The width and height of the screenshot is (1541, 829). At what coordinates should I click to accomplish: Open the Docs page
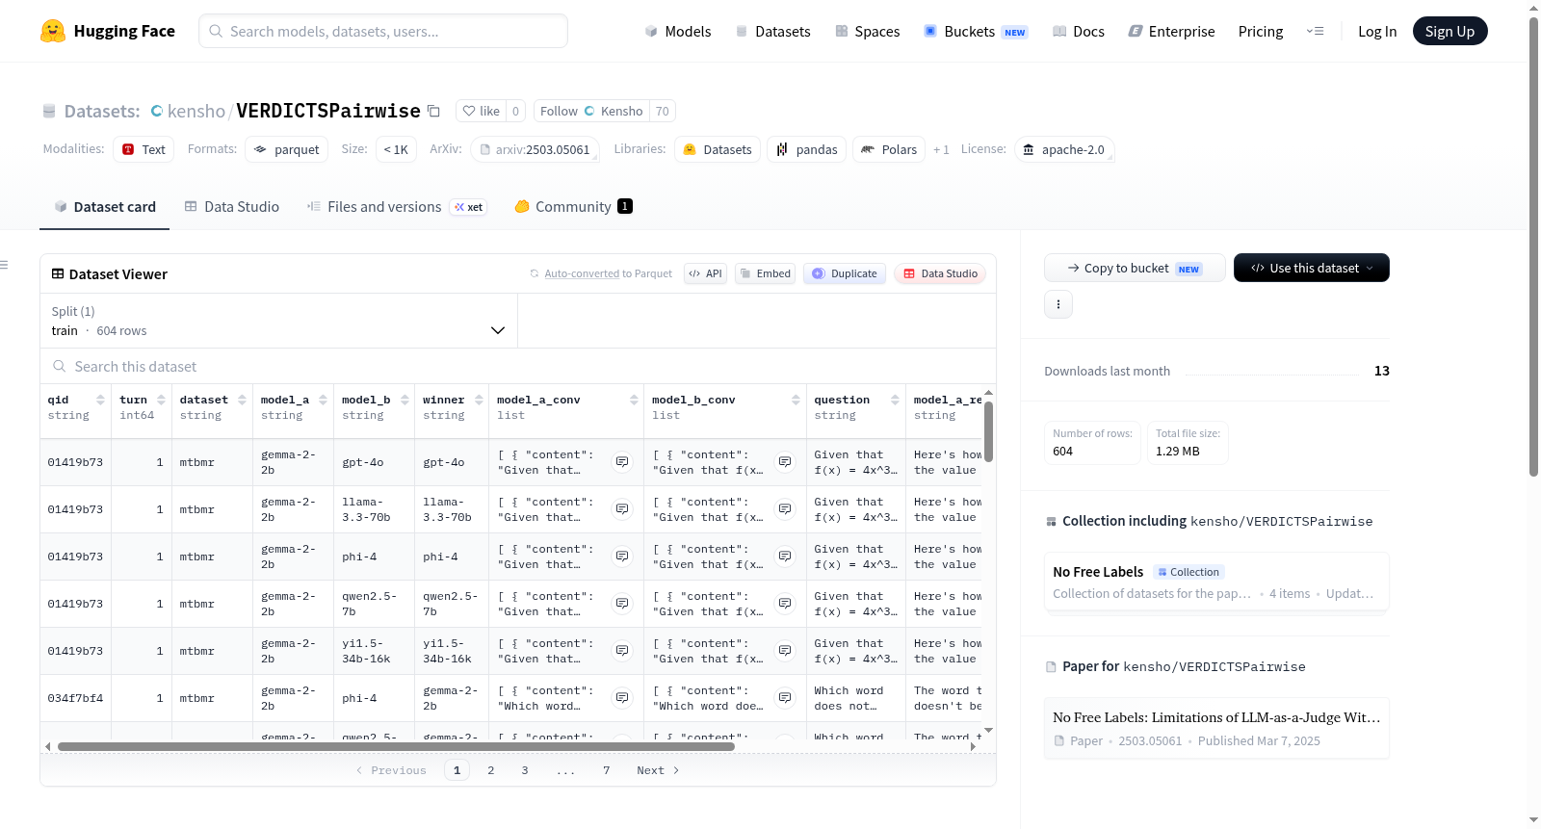(1079, 31)
